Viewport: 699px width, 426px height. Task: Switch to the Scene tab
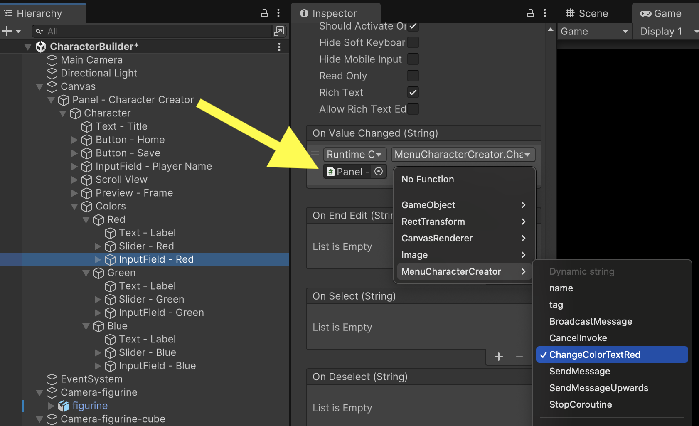click(587, 13)
